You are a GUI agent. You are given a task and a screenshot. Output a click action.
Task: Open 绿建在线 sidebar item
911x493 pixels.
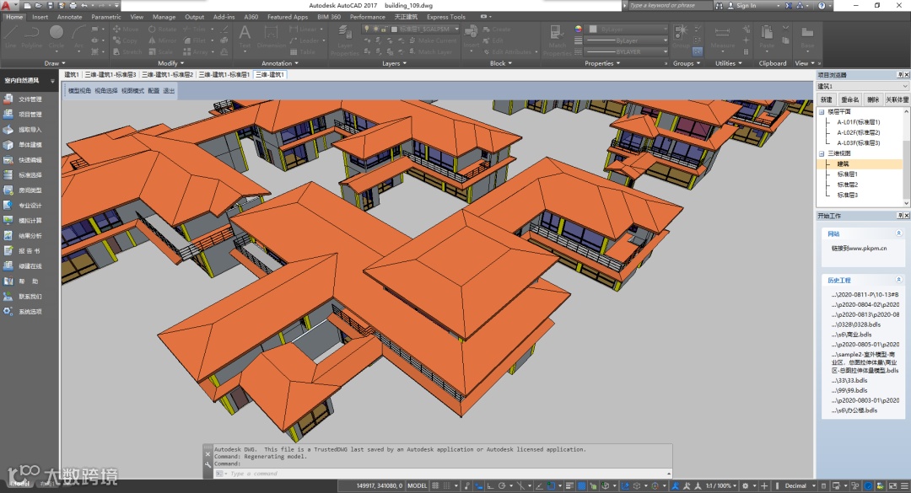(x=24, y=266)
